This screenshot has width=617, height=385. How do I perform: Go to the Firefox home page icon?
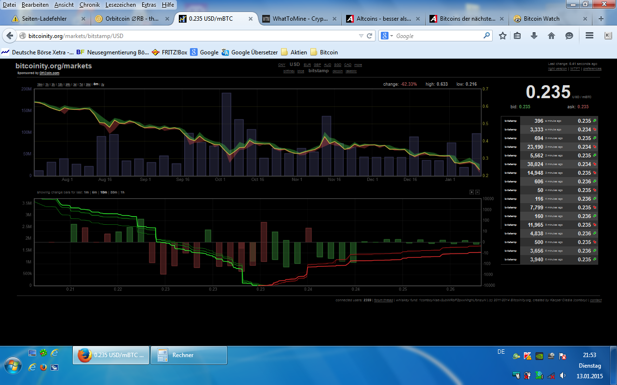(551, 36)
